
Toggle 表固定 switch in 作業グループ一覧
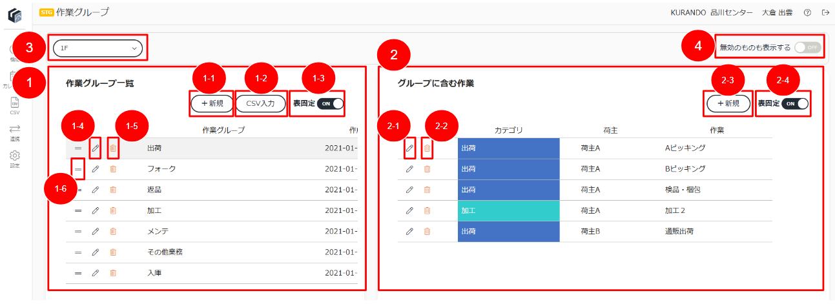tap(329, 103)
